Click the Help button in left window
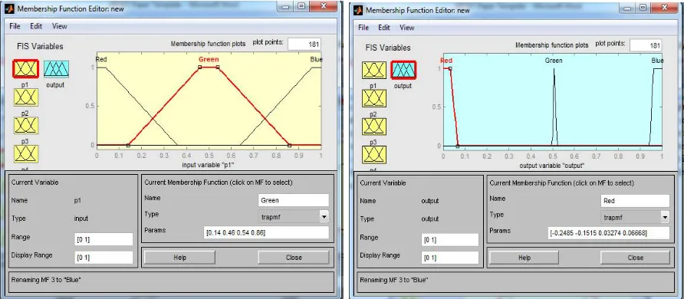684x299 pixels. [179, 257]
